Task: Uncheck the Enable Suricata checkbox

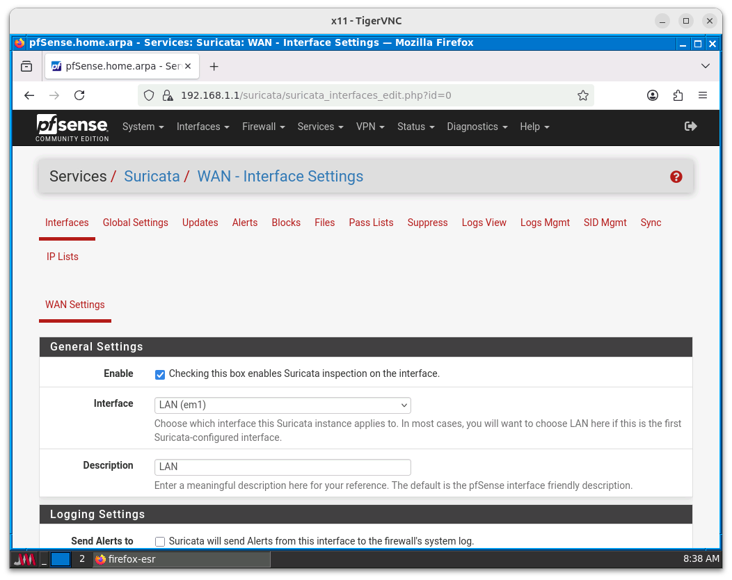Action: (x=160, y=375)
